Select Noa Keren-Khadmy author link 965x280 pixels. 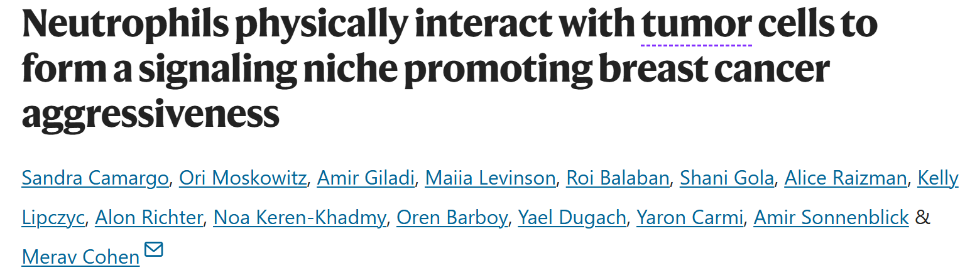300,218
